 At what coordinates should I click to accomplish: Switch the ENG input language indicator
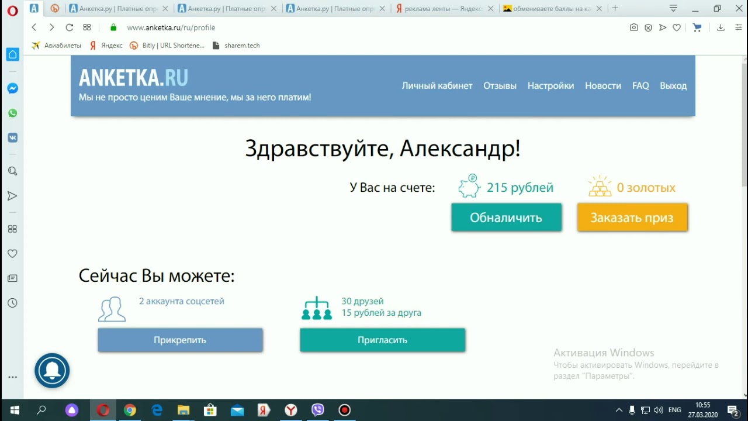coord(675,410)
